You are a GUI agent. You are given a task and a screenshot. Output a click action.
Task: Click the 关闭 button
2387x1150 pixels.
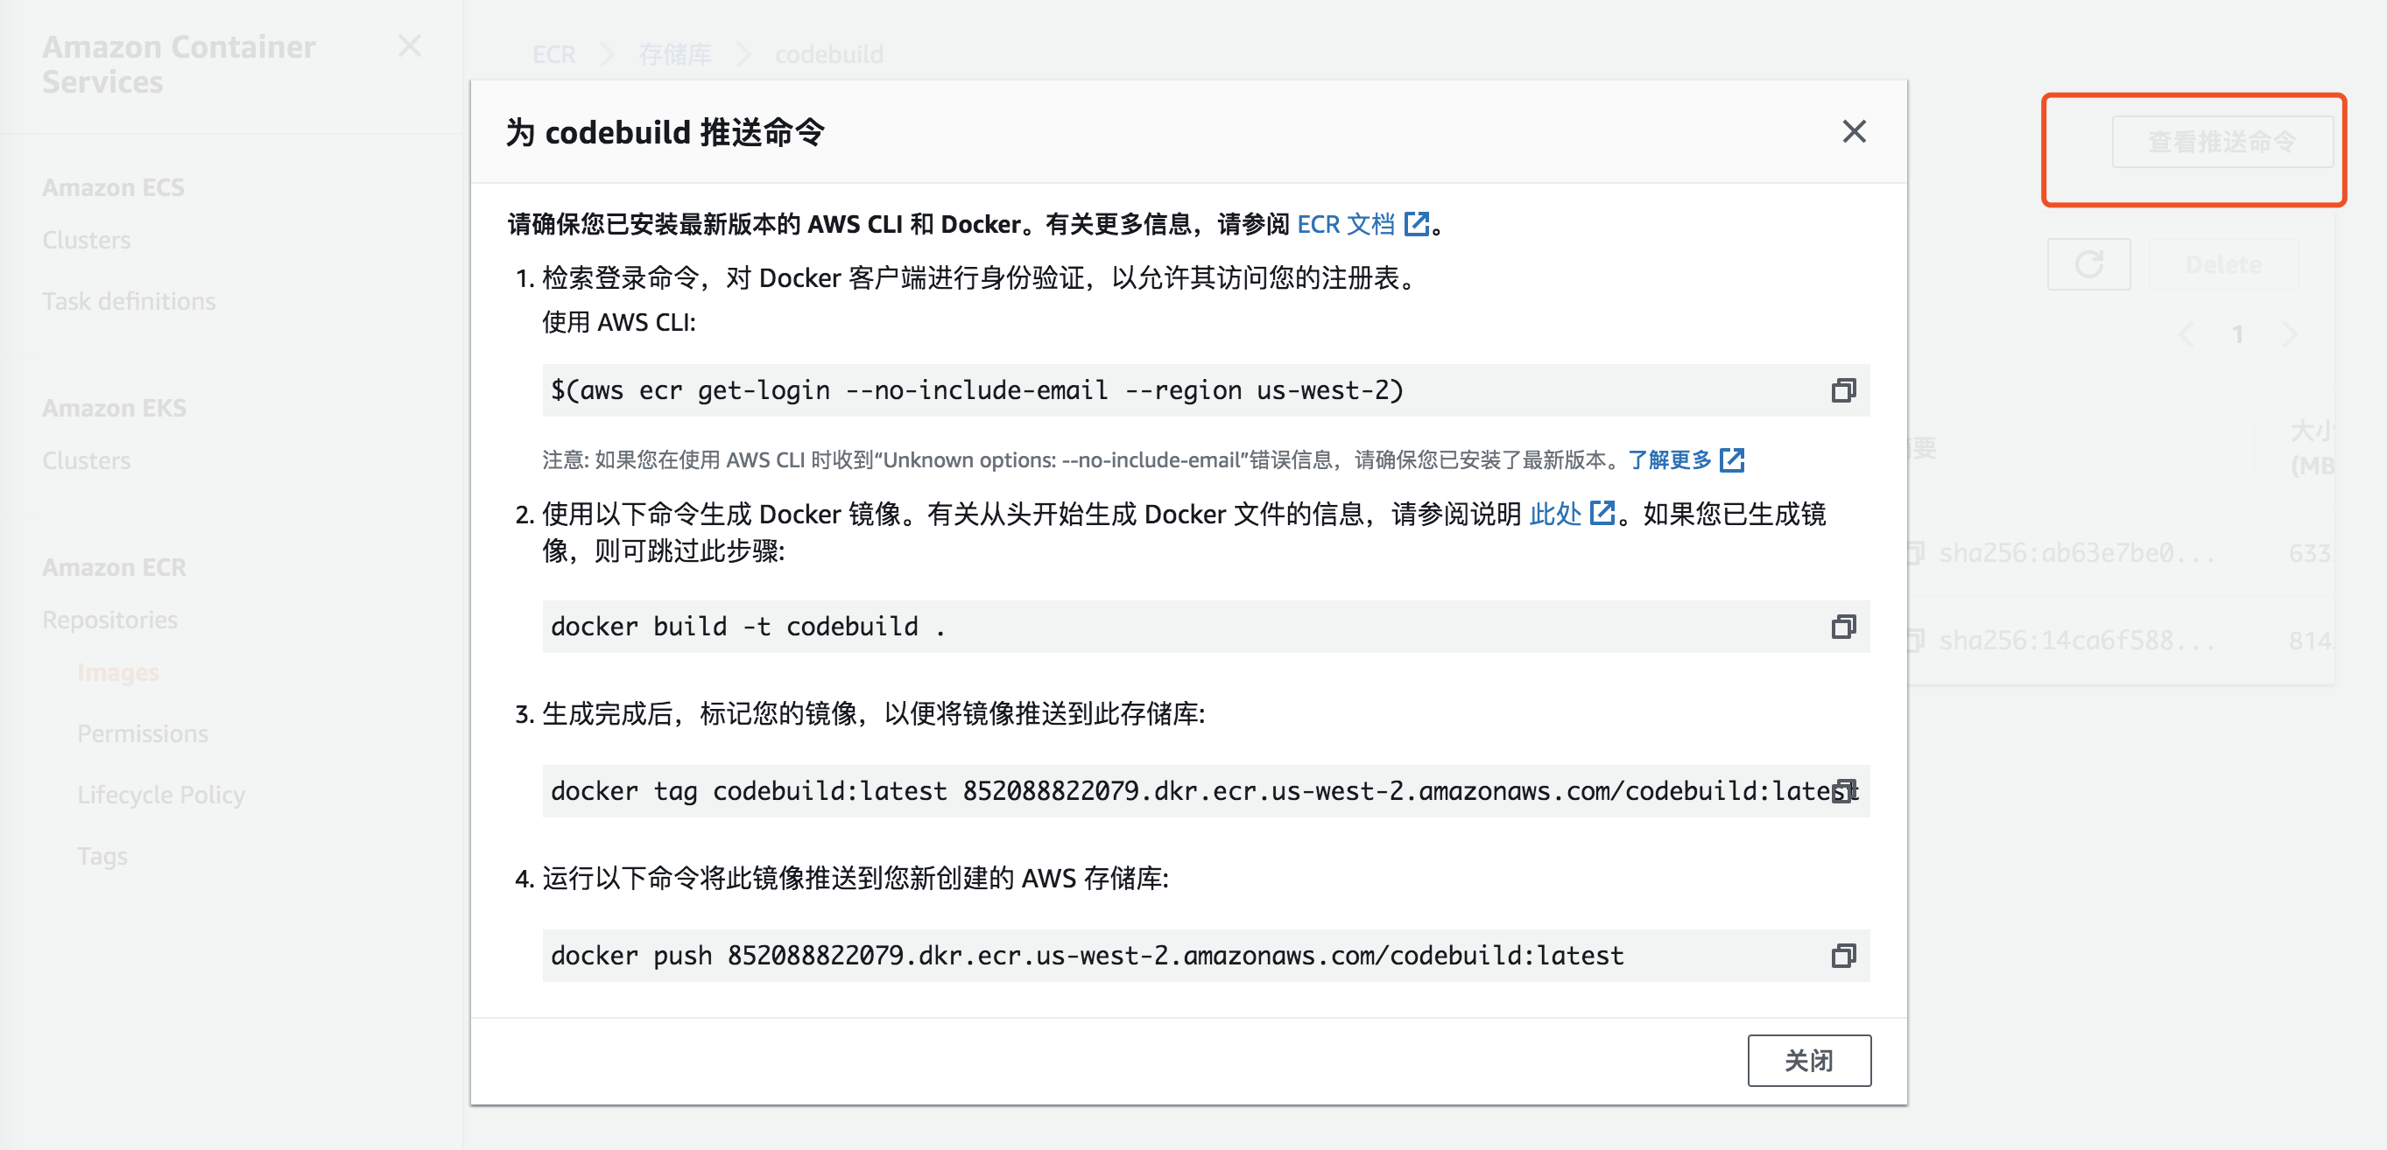coord(1809,1060)
